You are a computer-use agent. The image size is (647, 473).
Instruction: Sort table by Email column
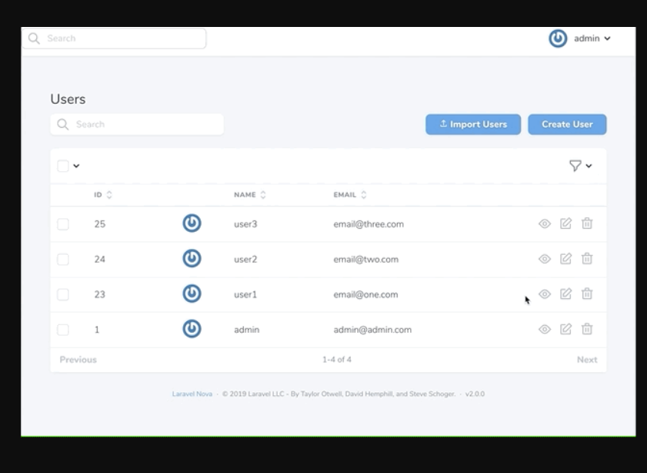[350, 195]
